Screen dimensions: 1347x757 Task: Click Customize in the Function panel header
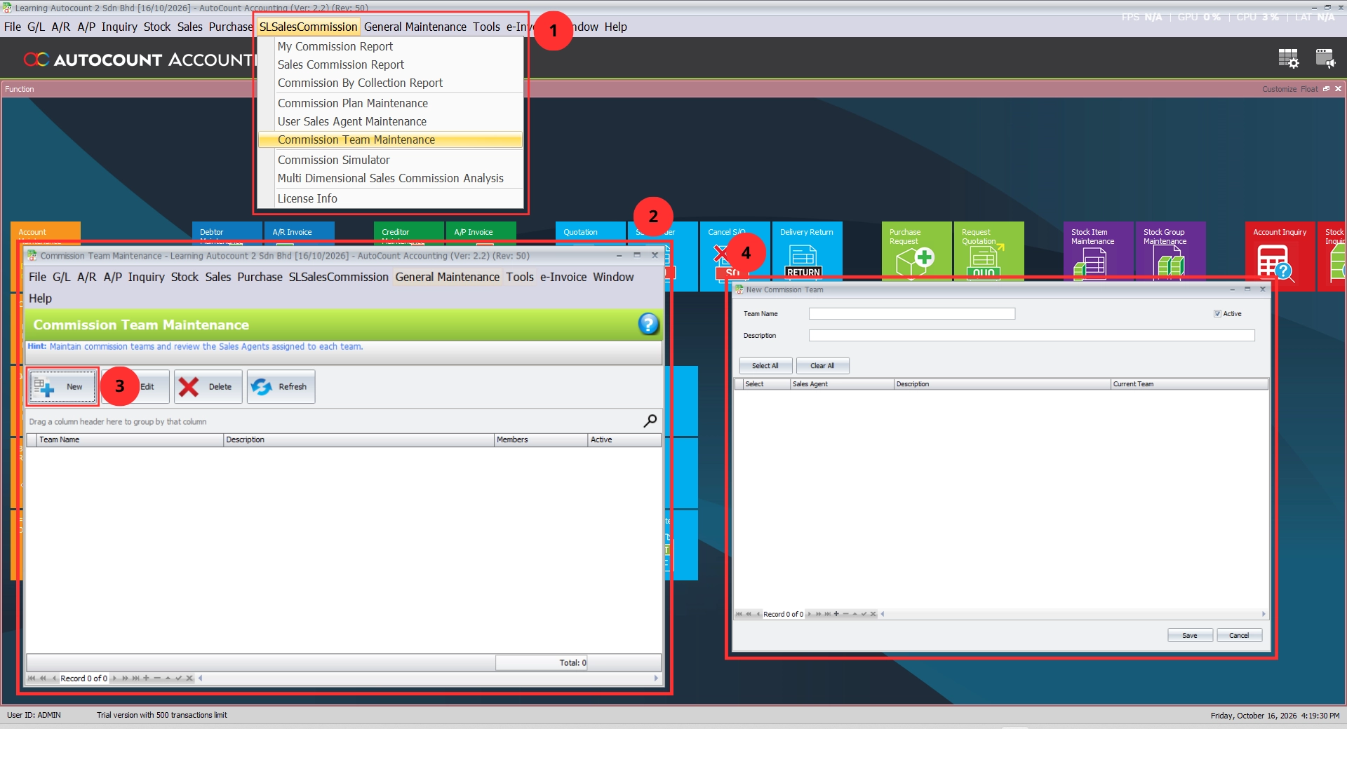coord(1279,89)
